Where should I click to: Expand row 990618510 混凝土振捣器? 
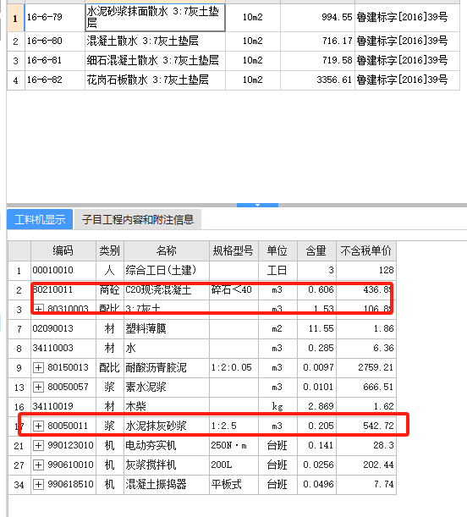38,484
